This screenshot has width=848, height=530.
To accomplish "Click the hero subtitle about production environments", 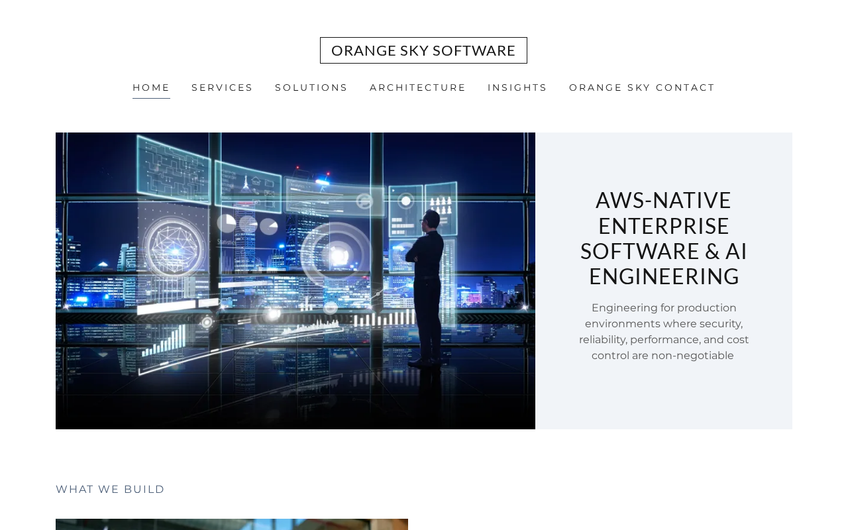I will [664, 332].
